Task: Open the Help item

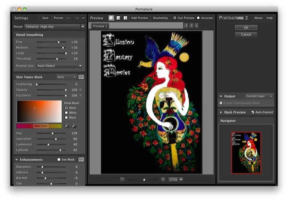Action: tap(269, 18)
